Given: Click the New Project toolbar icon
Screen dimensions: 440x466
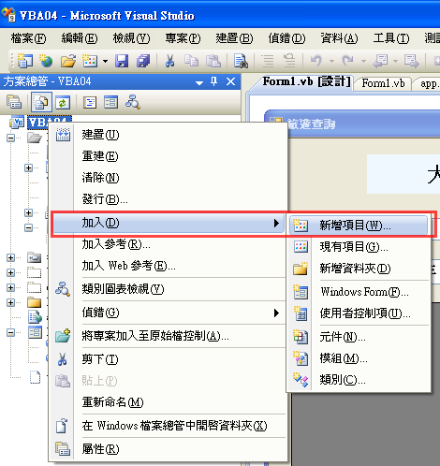Looking at the screenshot, I should (25, 61).
